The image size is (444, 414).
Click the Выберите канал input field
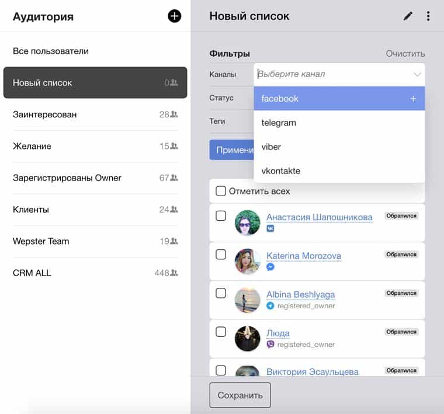[x=333, y=75]
